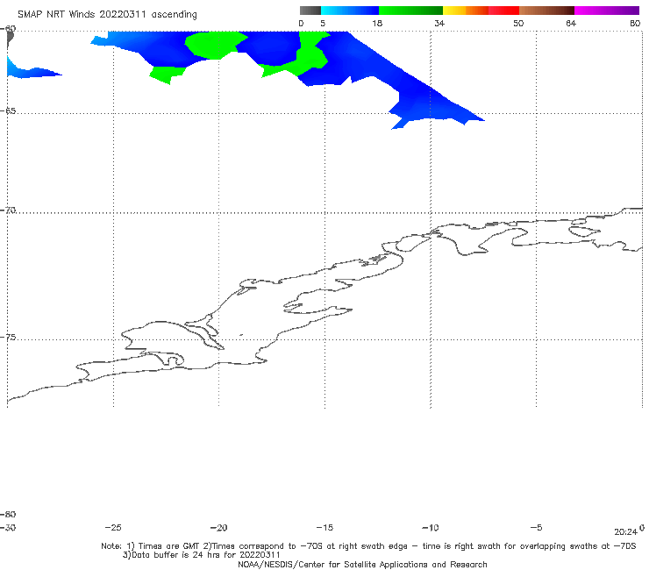649x570 pixels.
Task: Click the note line starting 'Note: 1) Times are GMT'
Action: (x=368, y=546)
